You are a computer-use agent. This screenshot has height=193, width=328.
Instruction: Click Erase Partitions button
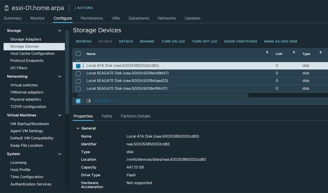click(x=240, y=41)
